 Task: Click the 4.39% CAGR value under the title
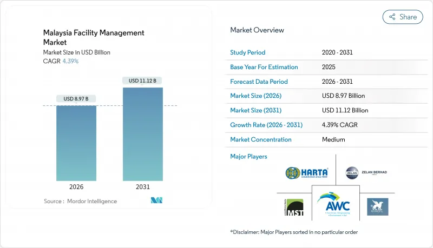coord(70,61)
